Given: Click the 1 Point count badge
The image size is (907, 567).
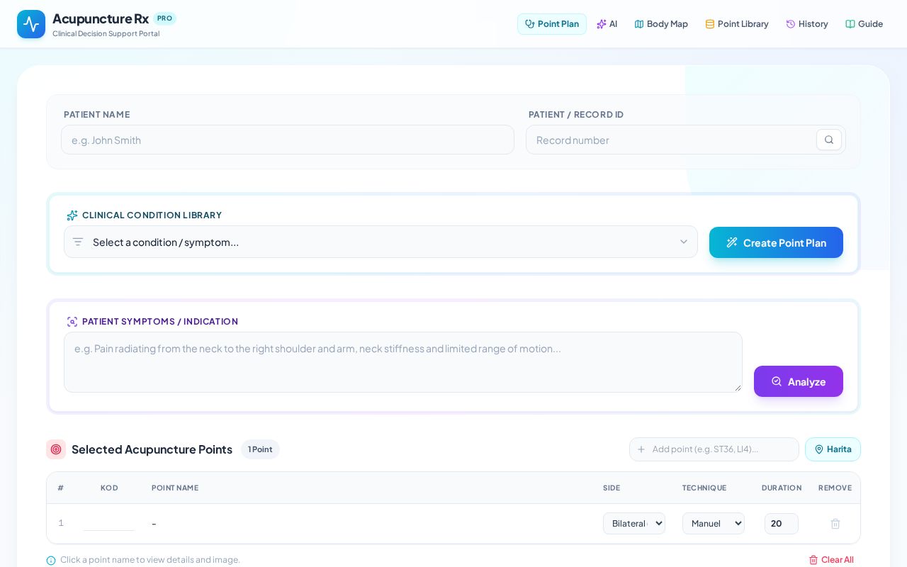Looking at the screenshot, I should click(260, 449).
